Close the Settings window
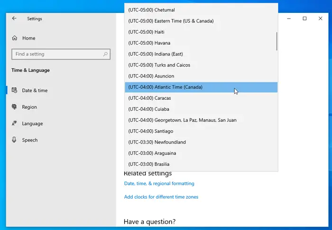332x230 pixels. pos(320,19)
